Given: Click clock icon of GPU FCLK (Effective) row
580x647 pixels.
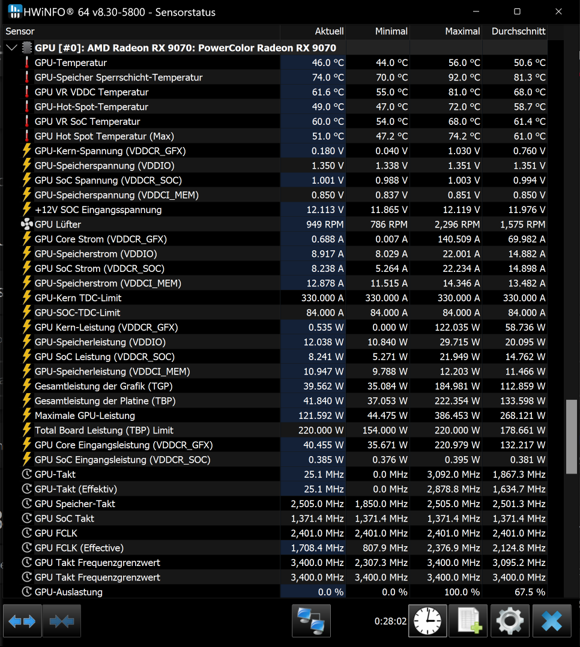Looking at the screenshot, I should (x=27, y=548).
